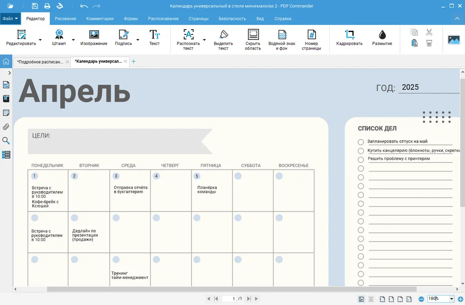Open the search panel magnifier in sidebar
Image resolution: width=465 pixels, height=305 pixels.
point(6,141)
